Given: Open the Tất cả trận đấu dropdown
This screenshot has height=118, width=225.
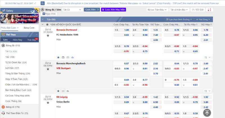Looking at the screenshot, I should tap(179, 10).
